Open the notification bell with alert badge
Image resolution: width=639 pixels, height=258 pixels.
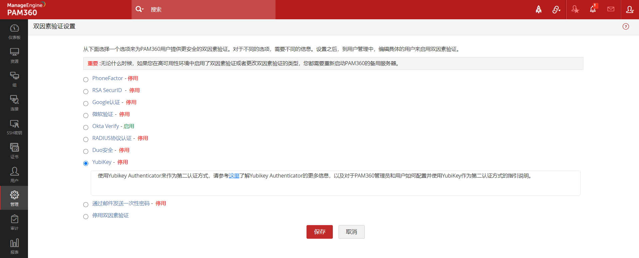[x=593, y=9]
